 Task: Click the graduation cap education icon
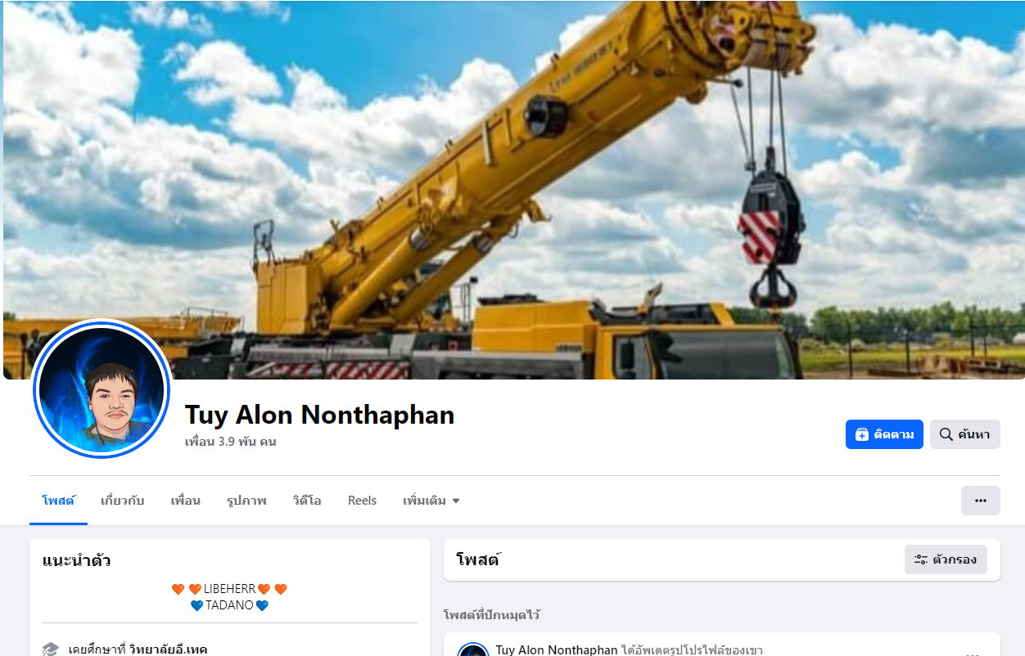coord(51,649)
